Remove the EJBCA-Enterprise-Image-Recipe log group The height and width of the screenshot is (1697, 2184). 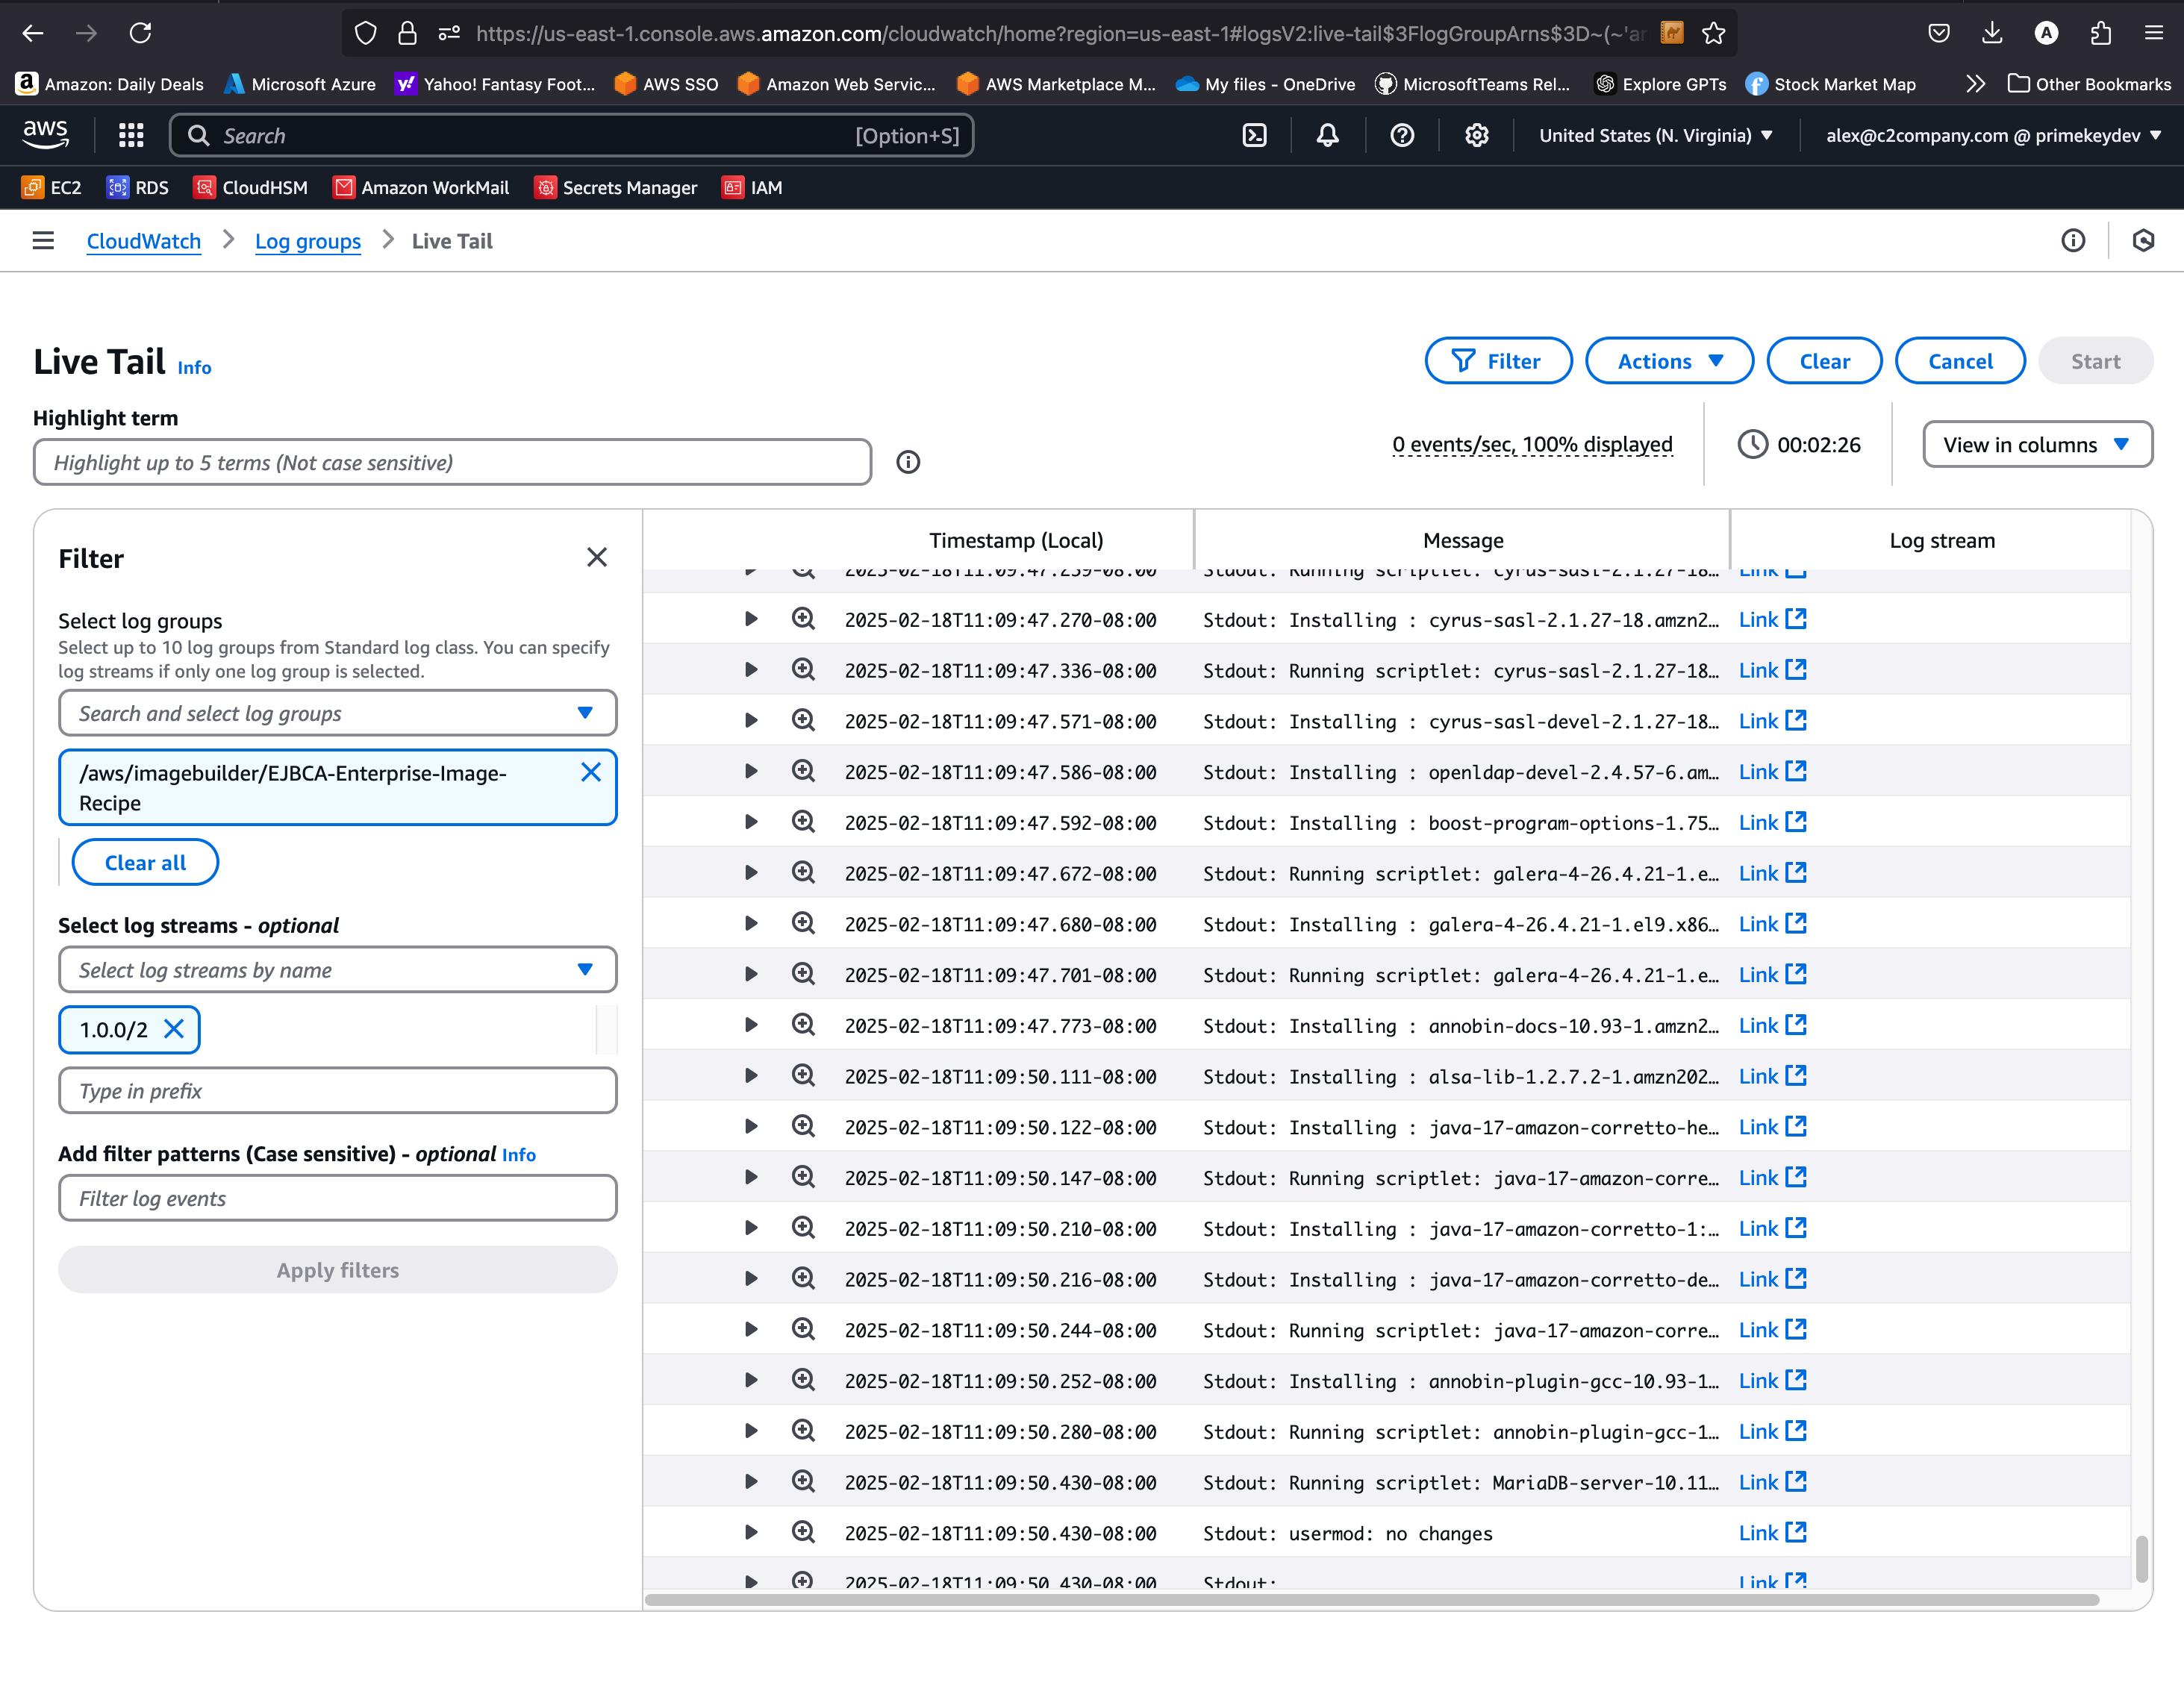[x=590, y=772]
